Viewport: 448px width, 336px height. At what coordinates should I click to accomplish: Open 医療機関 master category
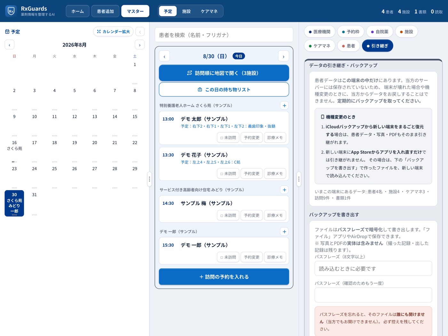(320, 32)
